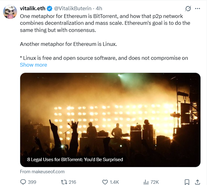The width and height of the screenshot is (207, 185).
Task: Open the 4h timestamp post link
Action: 98,9
